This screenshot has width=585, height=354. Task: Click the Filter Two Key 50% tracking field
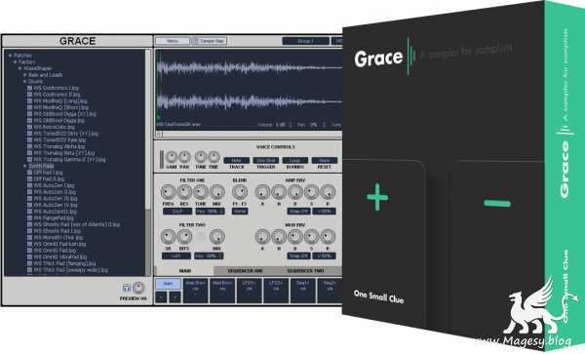tap(209, 256)
